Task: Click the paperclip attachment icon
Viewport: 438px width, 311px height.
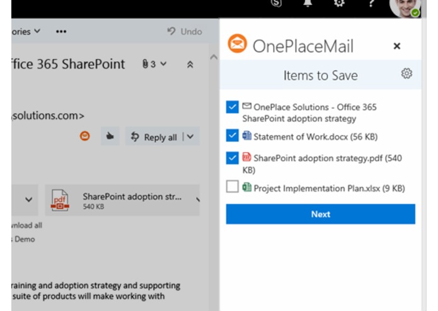Action: click(x=145, y=64)
